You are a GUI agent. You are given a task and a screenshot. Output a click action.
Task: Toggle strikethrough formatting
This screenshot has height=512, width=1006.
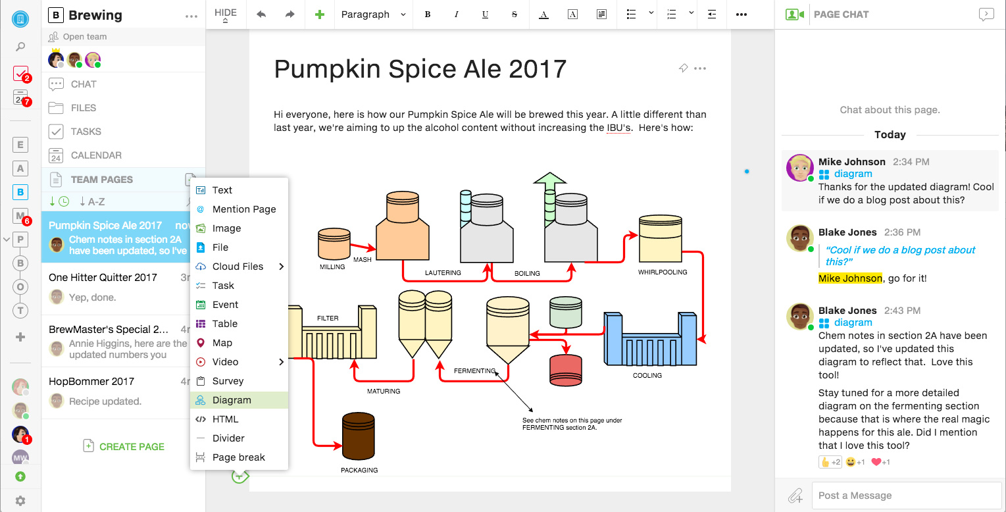514,14
